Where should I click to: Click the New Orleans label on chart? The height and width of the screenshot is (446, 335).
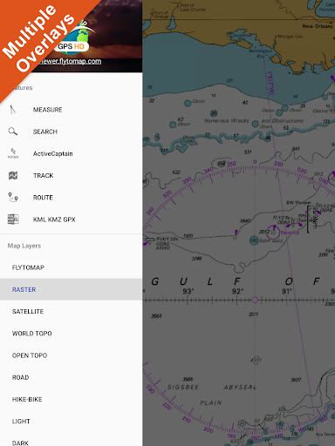(318, 26)
